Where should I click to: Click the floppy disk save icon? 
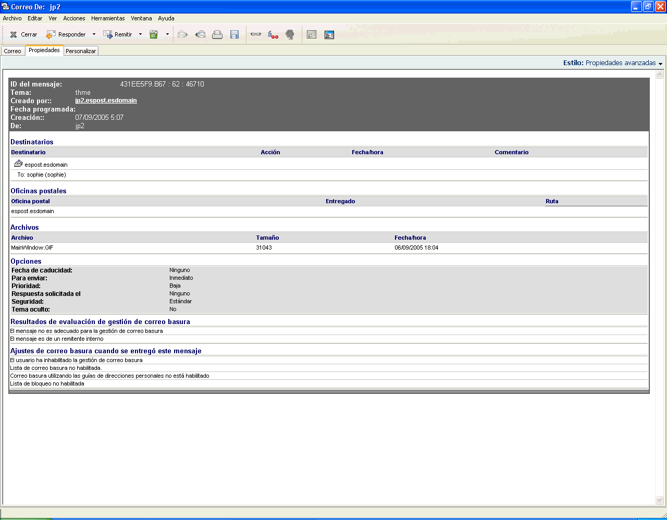tap(234, 34)
